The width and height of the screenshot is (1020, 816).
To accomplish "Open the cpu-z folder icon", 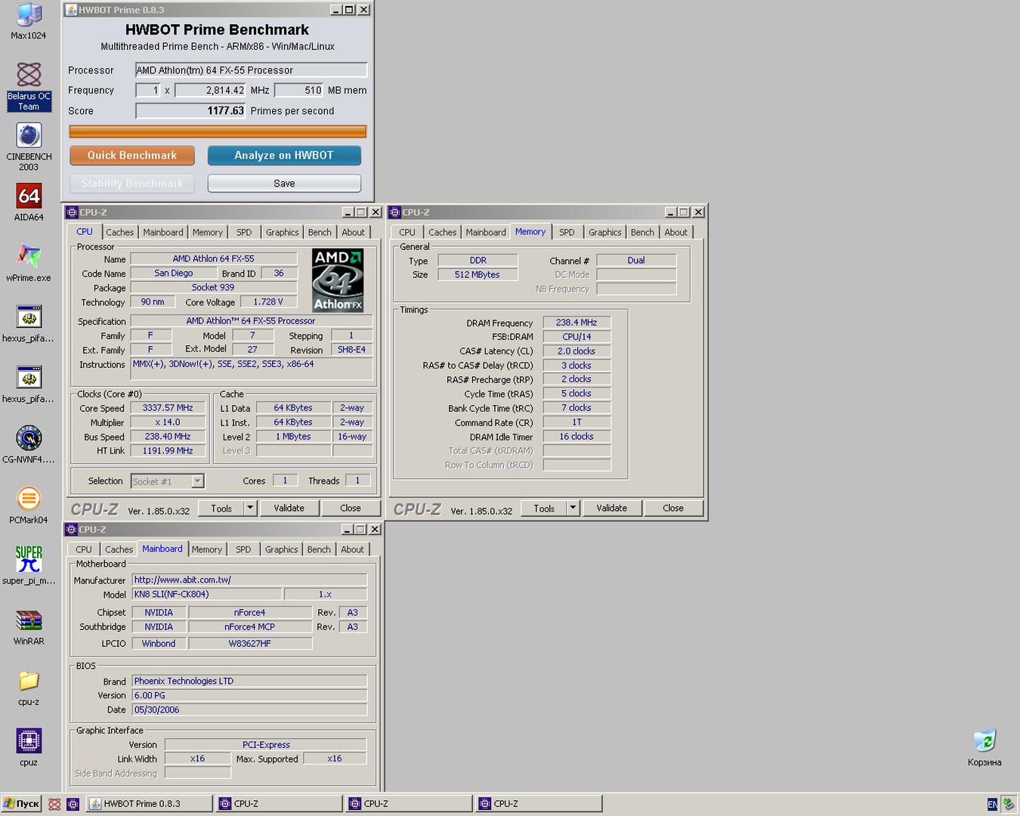I will pyautogui.click(x=29, y=687).
